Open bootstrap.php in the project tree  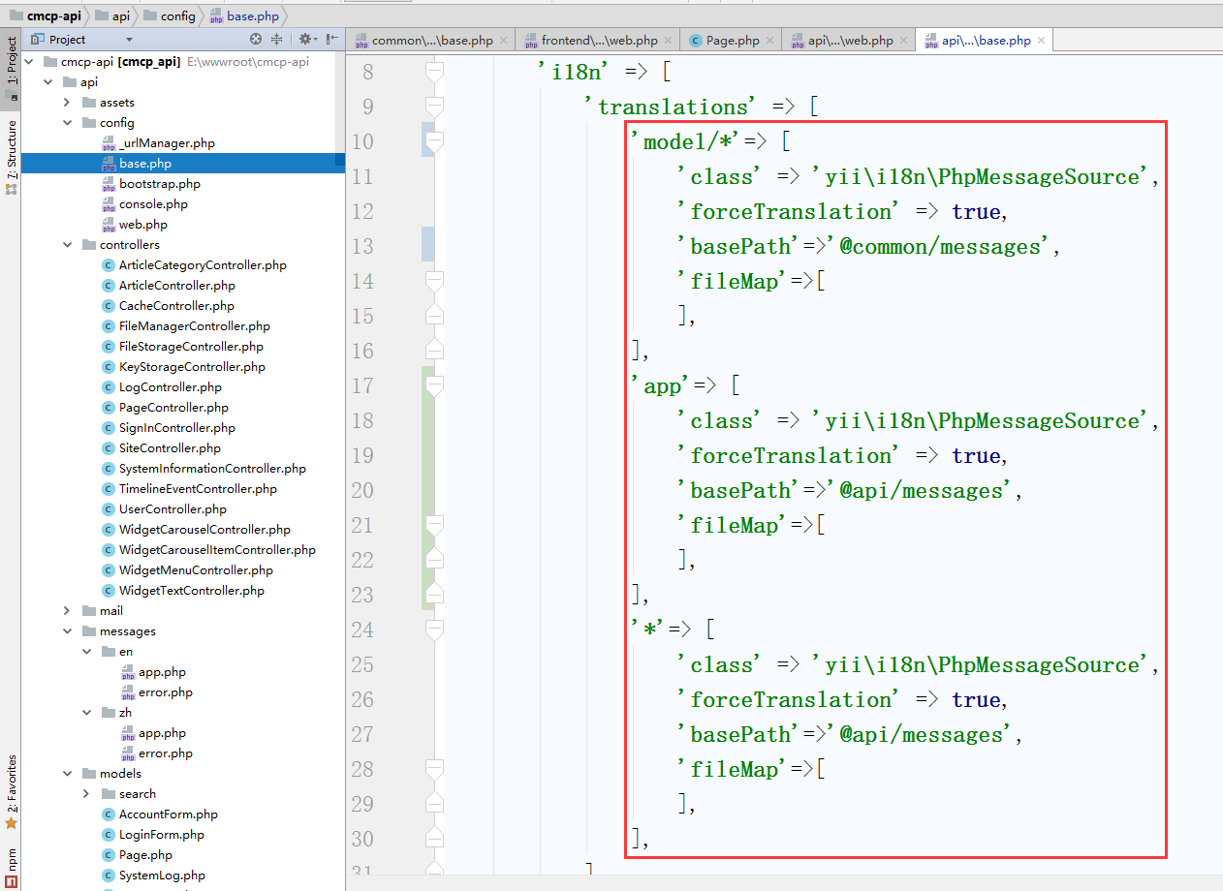159,184
